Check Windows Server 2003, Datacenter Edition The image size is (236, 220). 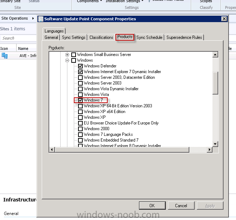(80, 77)
